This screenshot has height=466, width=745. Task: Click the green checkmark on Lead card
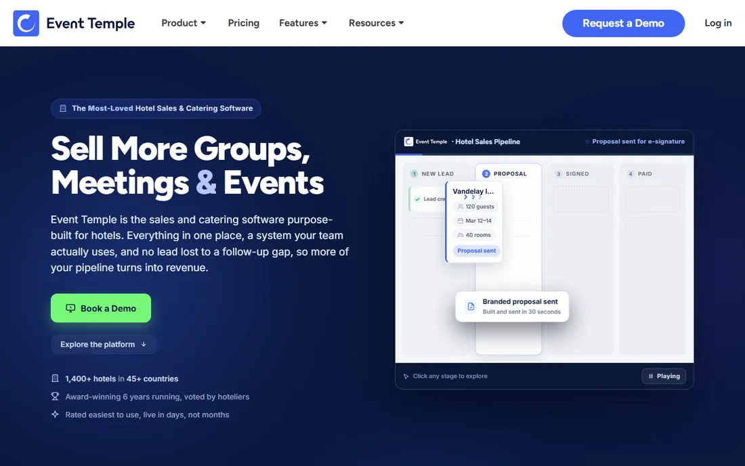click(417, 199)
